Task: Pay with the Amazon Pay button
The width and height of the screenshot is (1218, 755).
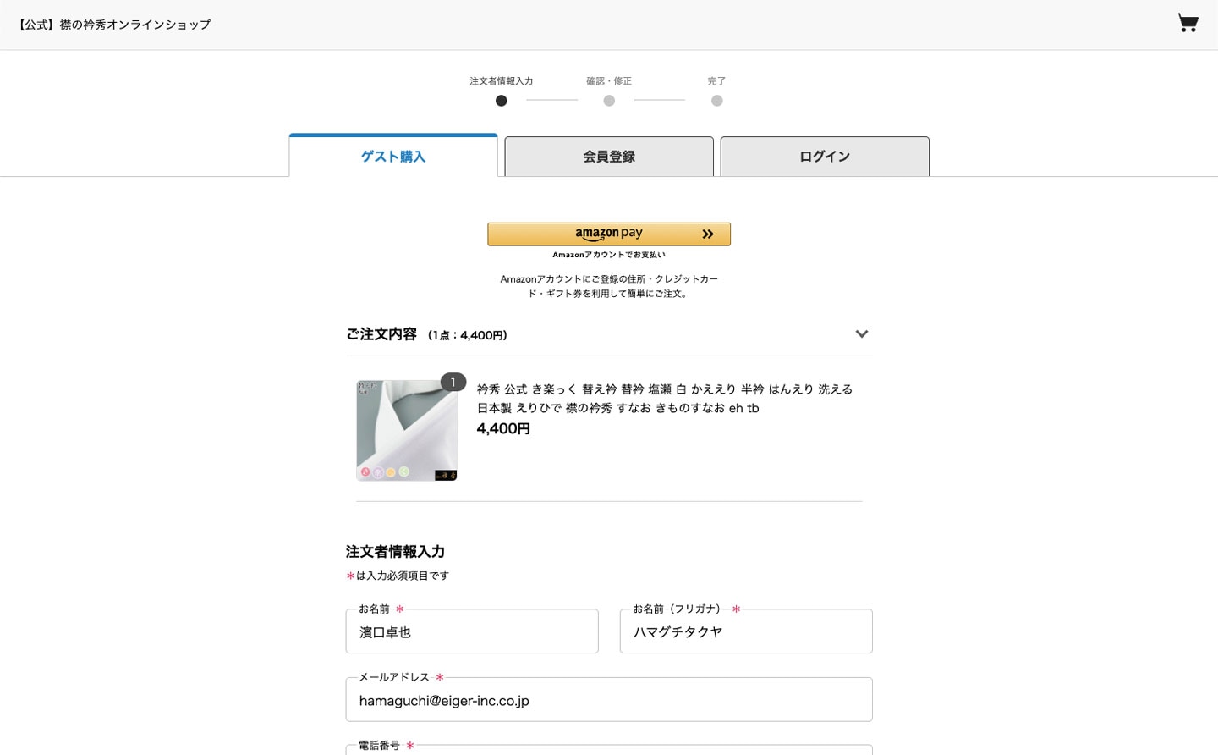Action: click(x=609, y=234)
